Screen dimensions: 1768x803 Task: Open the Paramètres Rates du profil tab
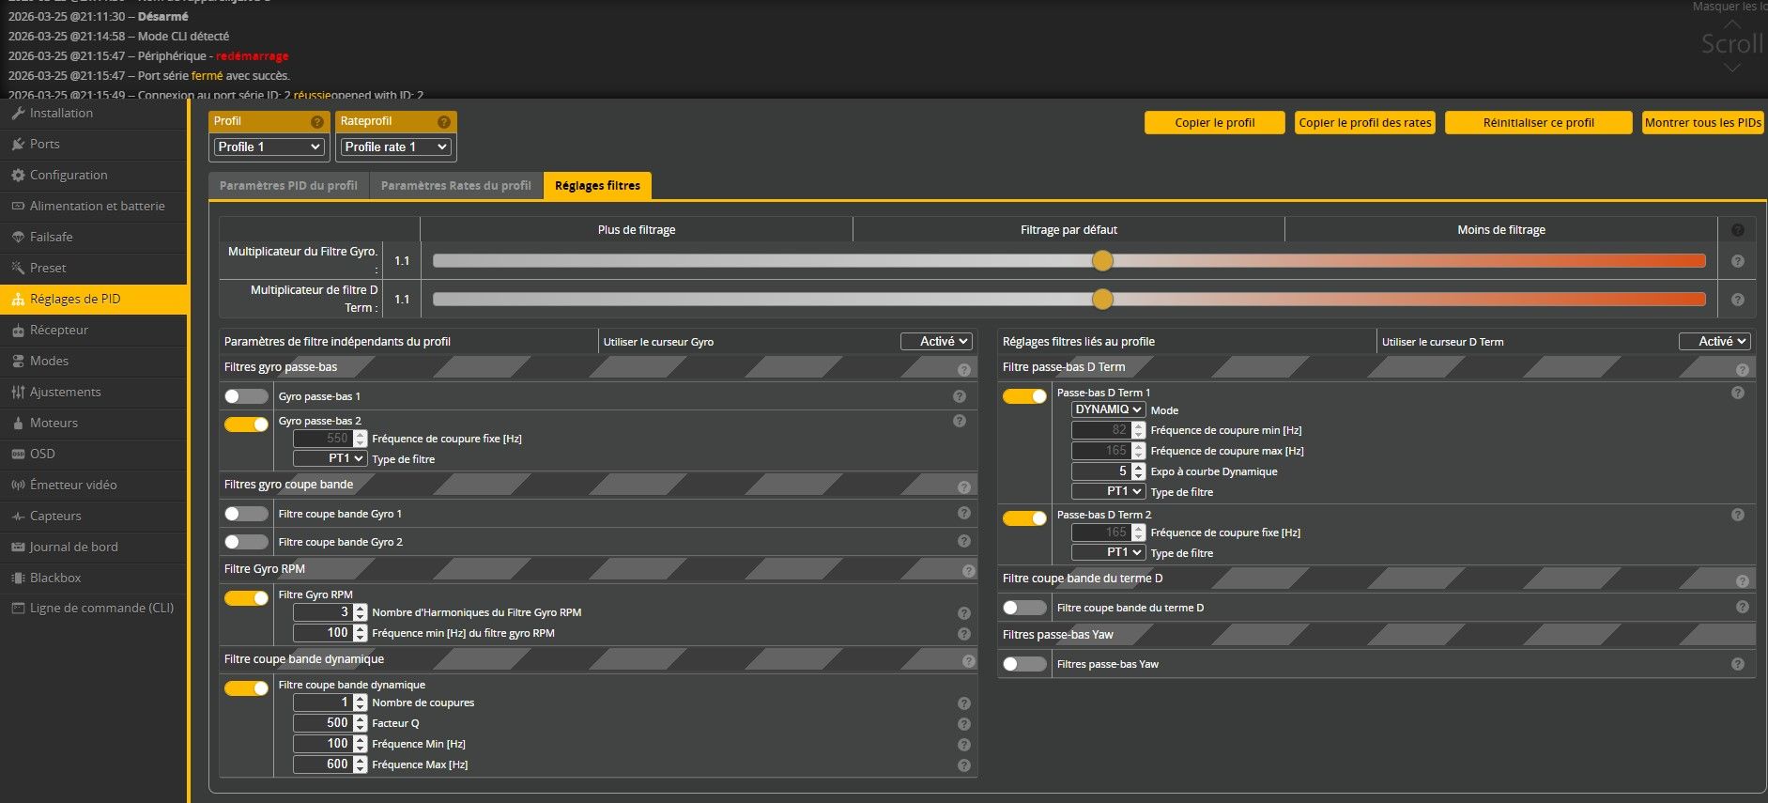pyautogui.click(x=456, y=186)
